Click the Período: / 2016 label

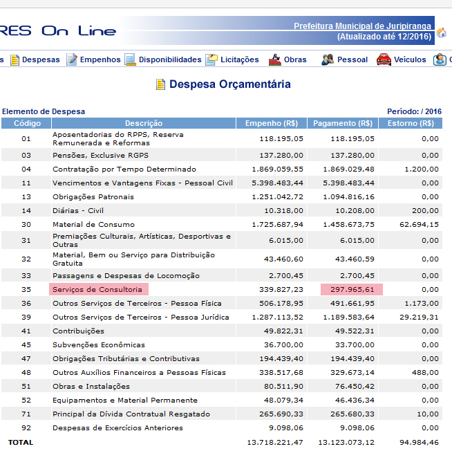pyautogui.click(x=414, y=111)
